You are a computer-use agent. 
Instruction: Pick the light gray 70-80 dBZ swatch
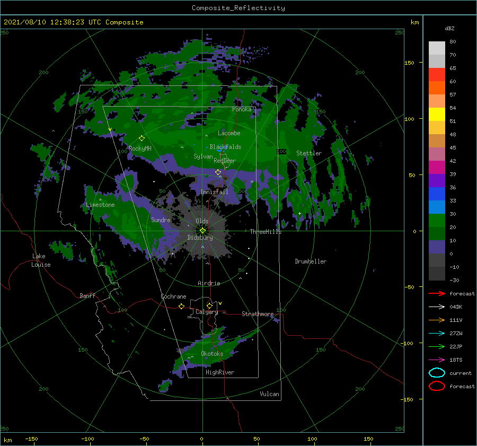click(437, 48)
